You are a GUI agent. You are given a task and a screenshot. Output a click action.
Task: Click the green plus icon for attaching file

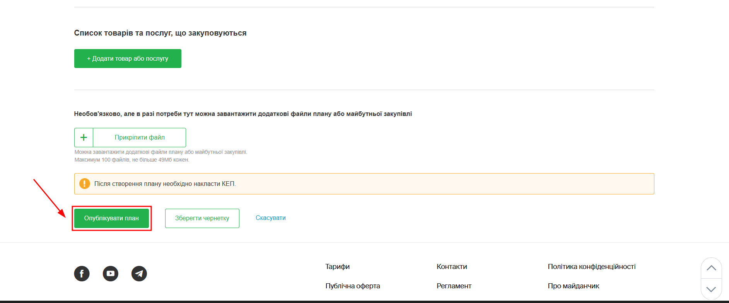[x=84, y=138]
